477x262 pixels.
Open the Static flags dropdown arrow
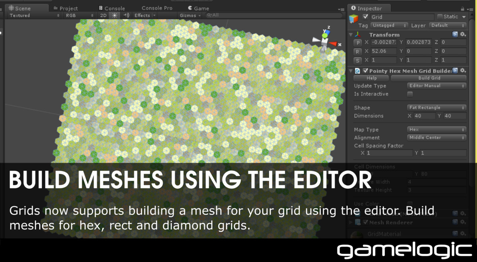[463, 17]
